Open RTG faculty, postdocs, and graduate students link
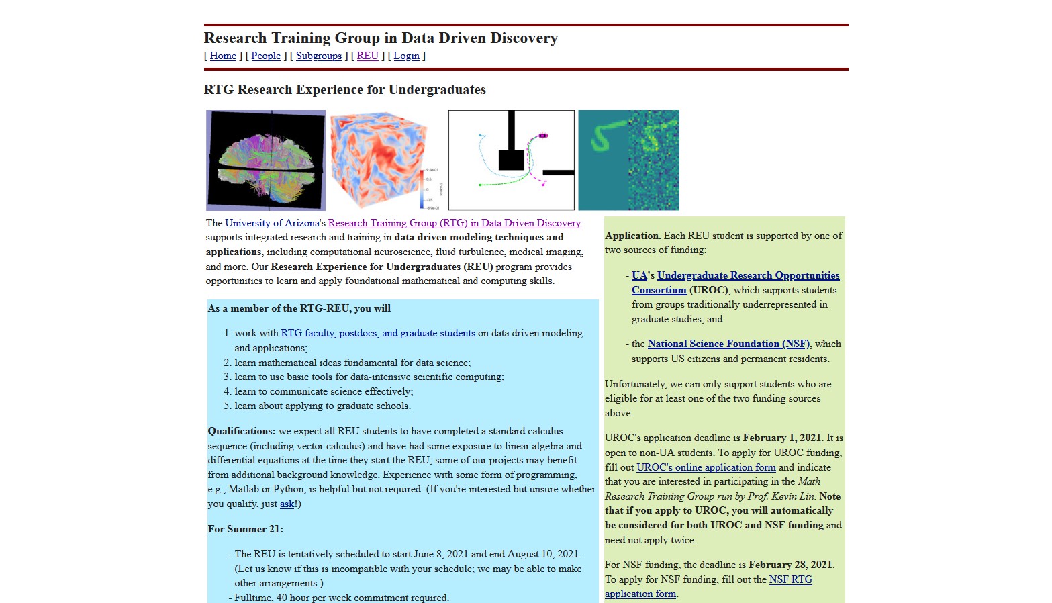Image resolution: width=1052 pixels, height=603 pixels. click(x=378, y=333)
